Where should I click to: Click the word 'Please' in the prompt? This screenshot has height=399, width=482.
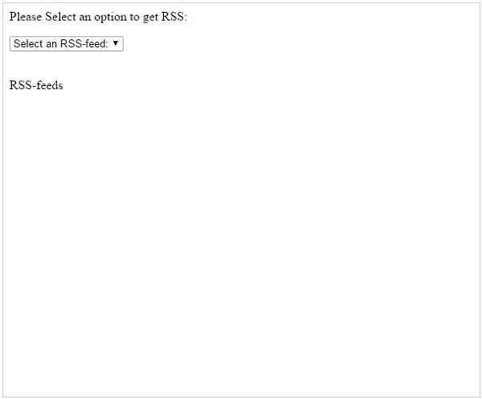click(26, 16)
